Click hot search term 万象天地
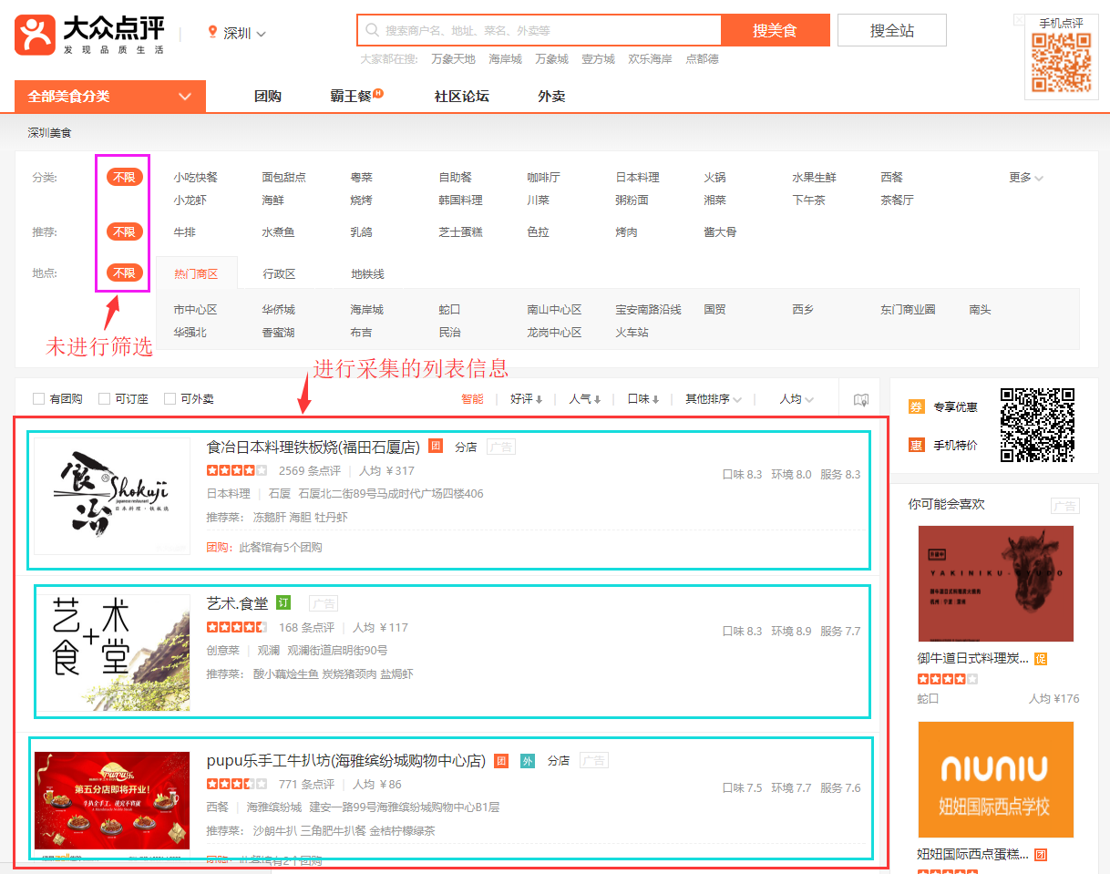This screenshot has width=1110, height=874. tap(453, 59)
